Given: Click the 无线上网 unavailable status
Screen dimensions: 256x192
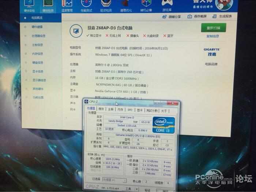Looking at the screenshot, I should coord(113,35).
